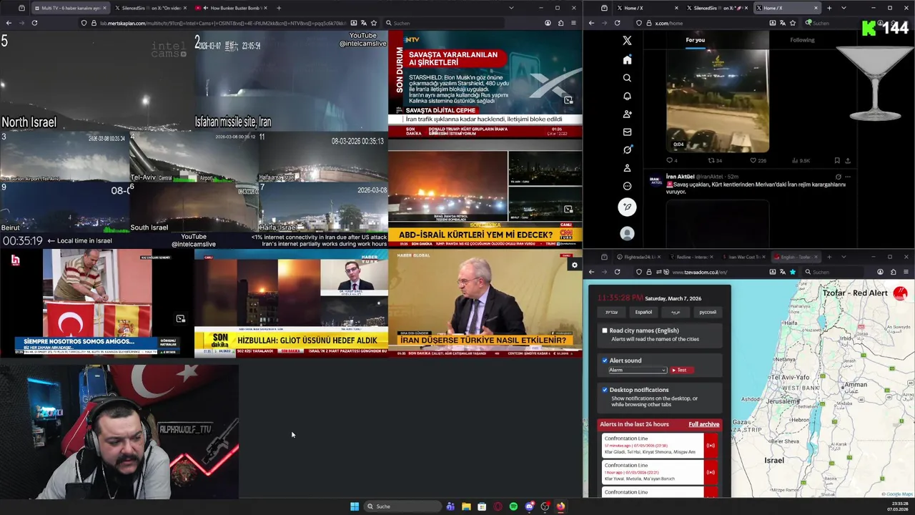This screenshot has width=915, height=515.
Task: Switch alerts language to Hebrew
Action: click(x=611, y=312)
